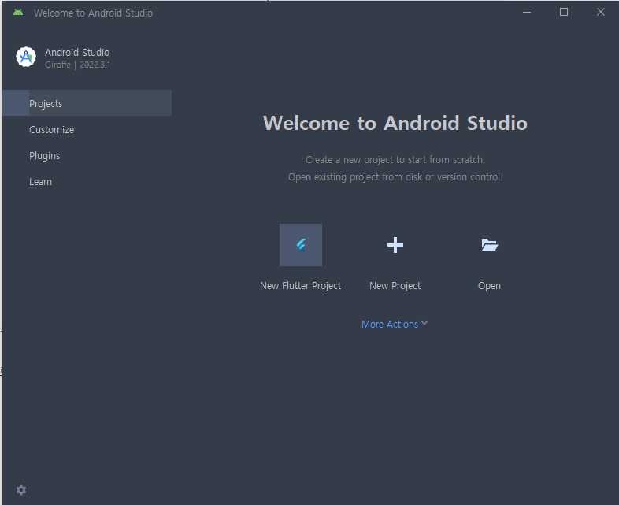The height and width of the screenshot is (505, 619).
Task: Click the Giraffe | 2022.3.1 version text
Action: [x=78, y=65]
